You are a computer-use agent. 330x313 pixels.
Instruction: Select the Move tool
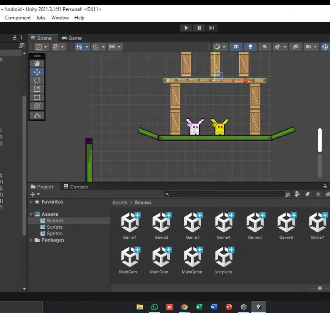coord(37,72)
